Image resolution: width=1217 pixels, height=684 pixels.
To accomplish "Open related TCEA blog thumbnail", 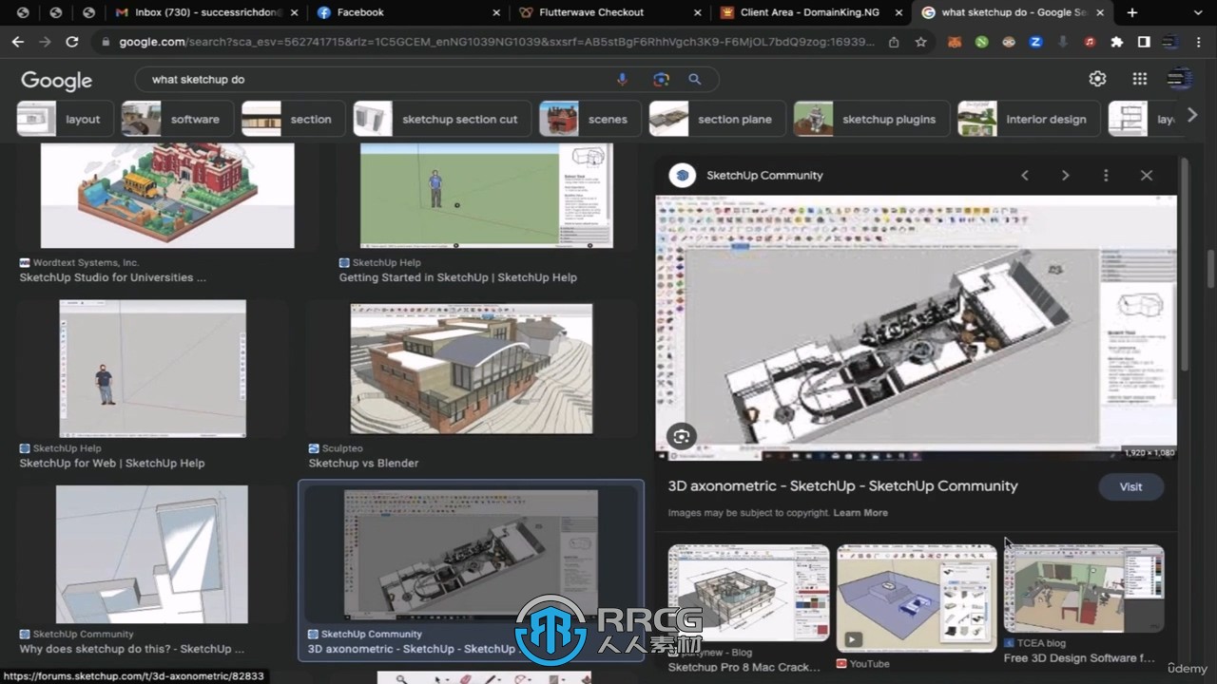I will pos(1084,588).
